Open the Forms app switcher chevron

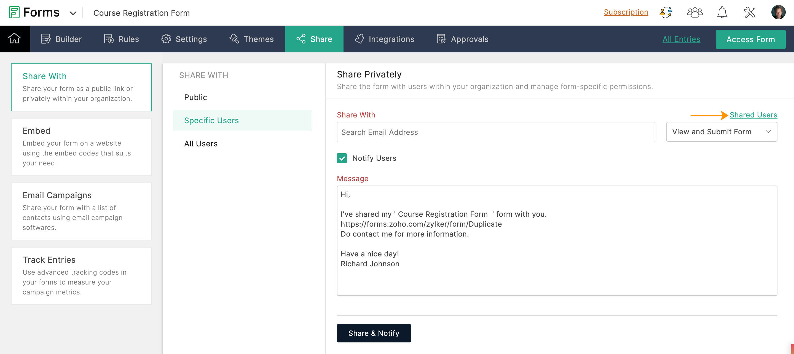tap(73, 13)
